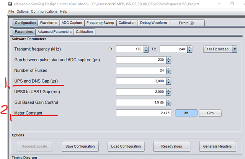This screenshot has width=245, height=159.
Task: Select the top-row Calibration tab
Action: click(127, 23)
